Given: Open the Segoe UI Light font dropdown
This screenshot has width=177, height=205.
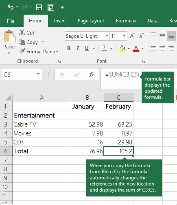Looking at the screenshot, I should pos(107,36).
